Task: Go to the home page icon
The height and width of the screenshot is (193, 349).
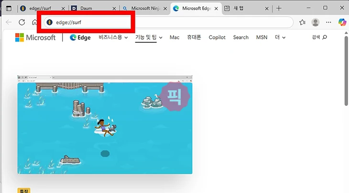Action: [34, 22]
